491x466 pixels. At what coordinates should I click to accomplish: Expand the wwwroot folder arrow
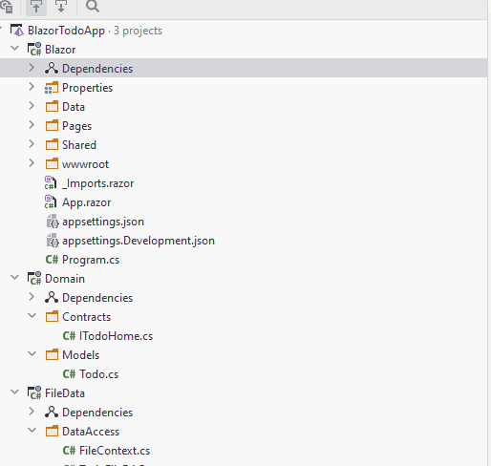point(32,163)
